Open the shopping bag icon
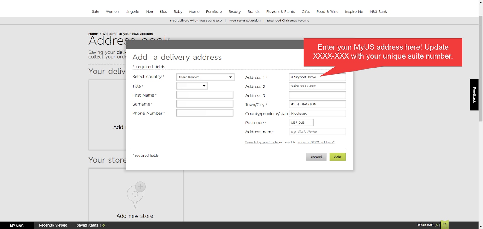The image size is (483, 229). 444,225
